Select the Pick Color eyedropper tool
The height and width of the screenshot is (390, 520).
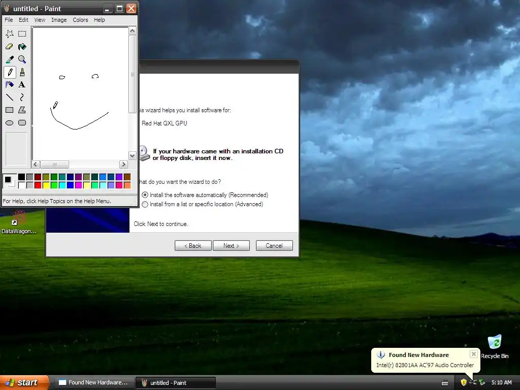tap(10, 59)
